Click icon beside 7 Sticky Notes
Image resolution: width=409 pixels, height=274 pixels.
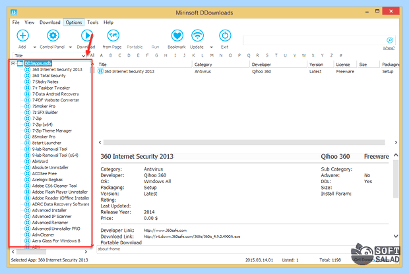(27, 82)
